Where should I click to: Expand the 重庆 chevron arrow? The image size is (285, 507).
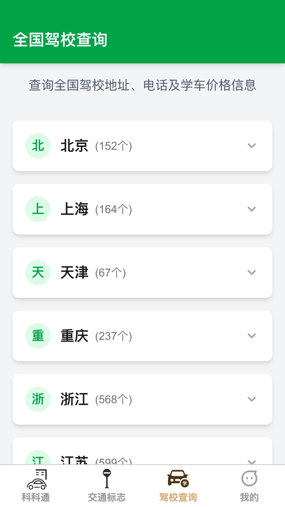click(x=252, y=336)
